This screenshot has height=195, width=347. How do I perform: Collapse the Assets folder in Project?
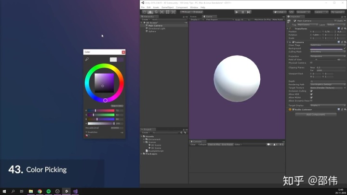pos(142,136)
